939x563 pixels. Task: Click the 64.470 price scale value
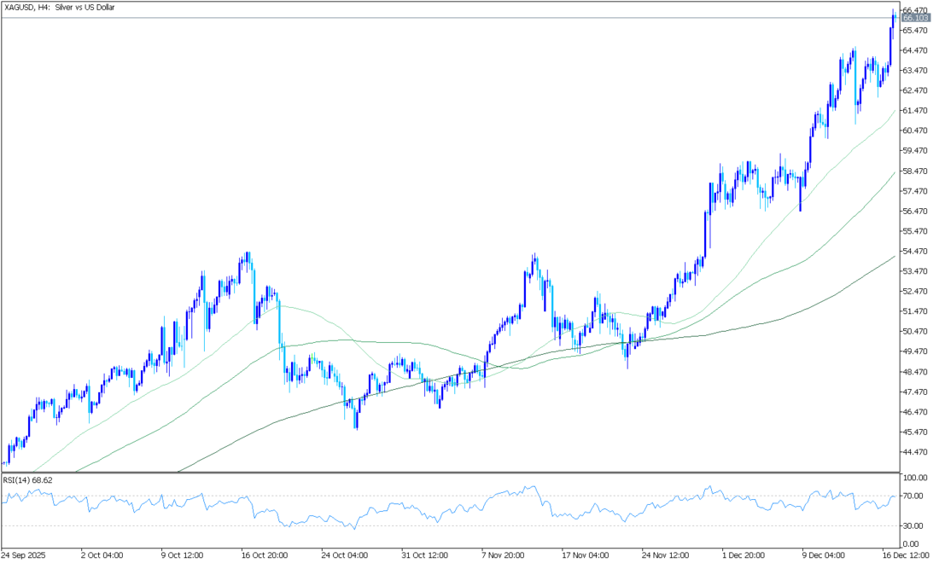pos(915,50)
